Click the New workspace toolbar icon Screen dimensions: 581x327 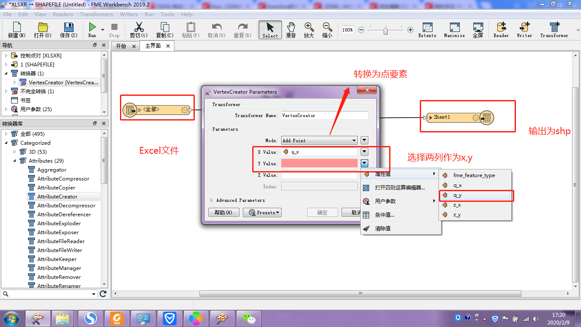17,27
